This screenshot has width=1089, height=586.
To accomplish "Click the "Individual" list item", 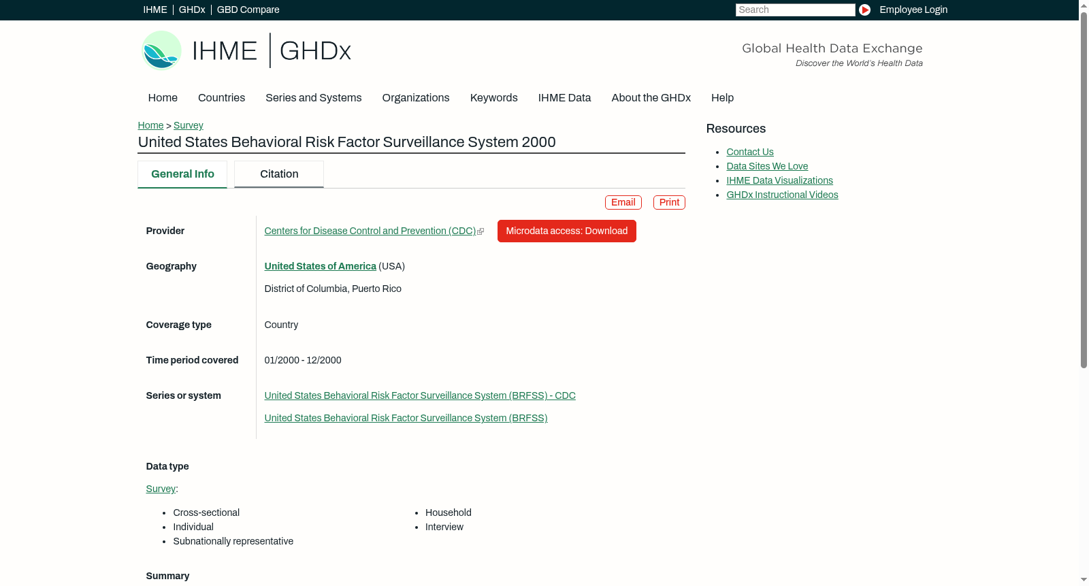I will click(x=193, y=527).
